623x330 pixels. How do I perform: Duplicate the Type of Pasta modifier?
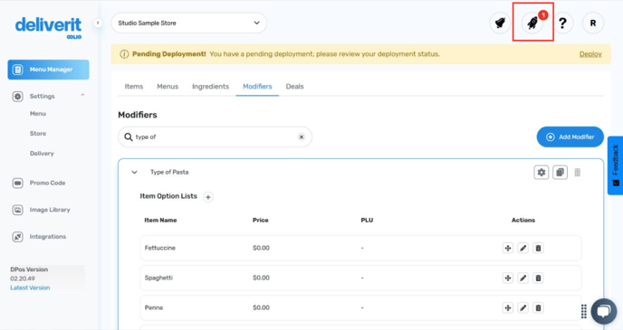click(x=560, y=173)
